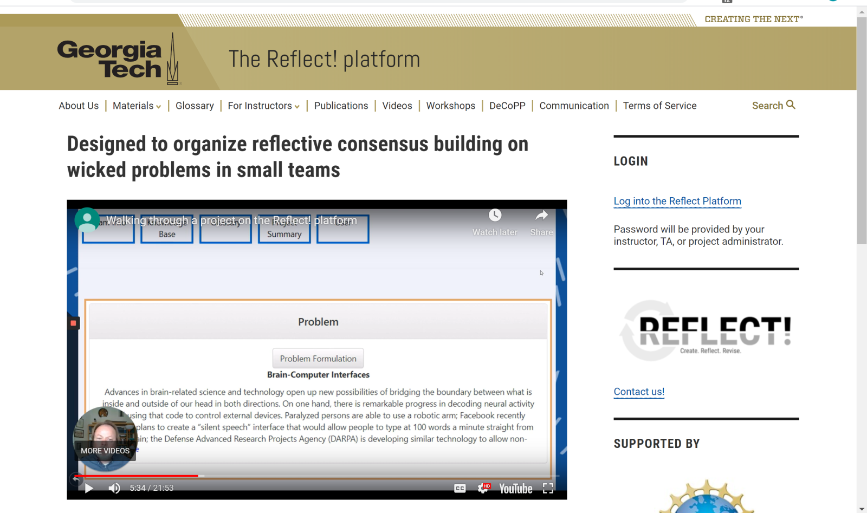
Task: Toggle closed captions with the CC button
Action: [460, 488]
